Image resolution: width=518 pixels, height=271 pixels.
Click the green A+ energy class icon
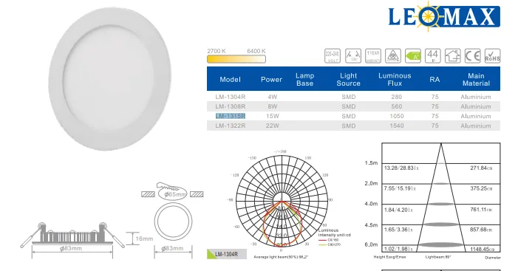[x=413, y=55]
